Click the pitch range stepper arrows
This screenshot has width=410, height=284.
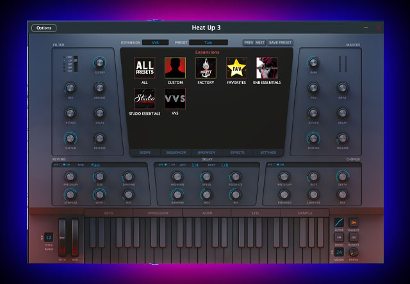tap(42, 238)
